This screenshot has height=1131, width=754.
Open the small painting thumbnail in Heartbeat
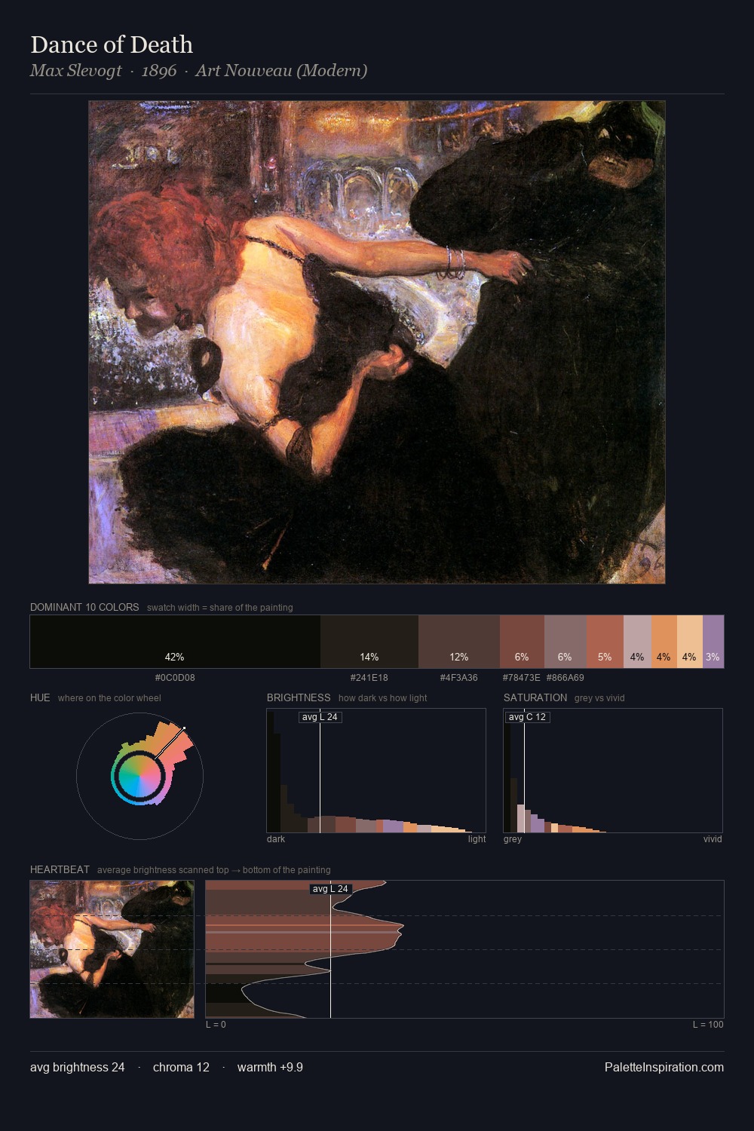(112, 949)
